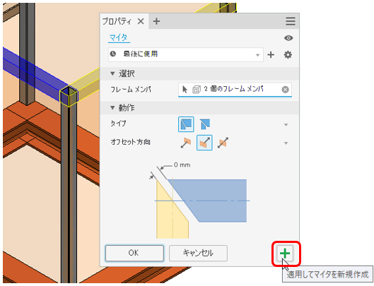374x286 pixels.
Task: Create new preset with plus icon
Action: click(271, 55)
